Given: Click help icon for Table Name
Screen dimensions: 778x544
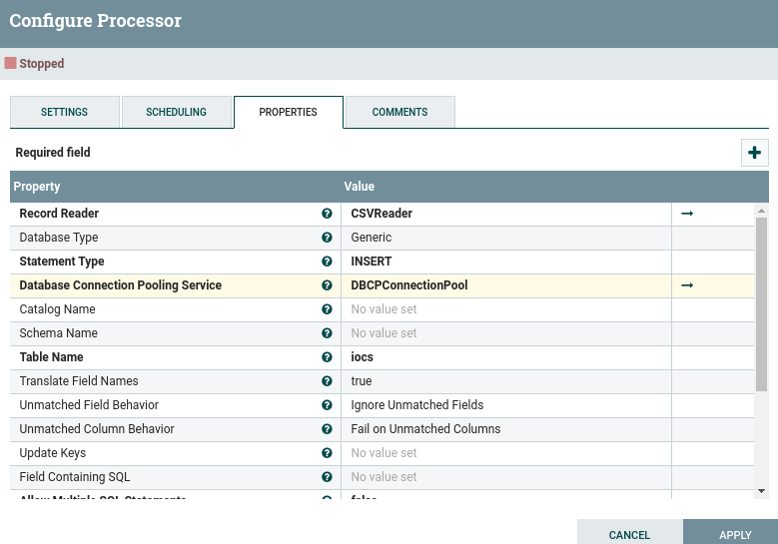Looking at the screenshot, I should point(327,357).
